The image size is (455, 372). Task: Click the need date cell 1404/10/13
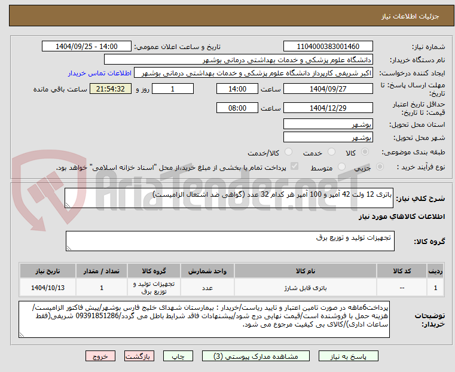coord(48,288)
